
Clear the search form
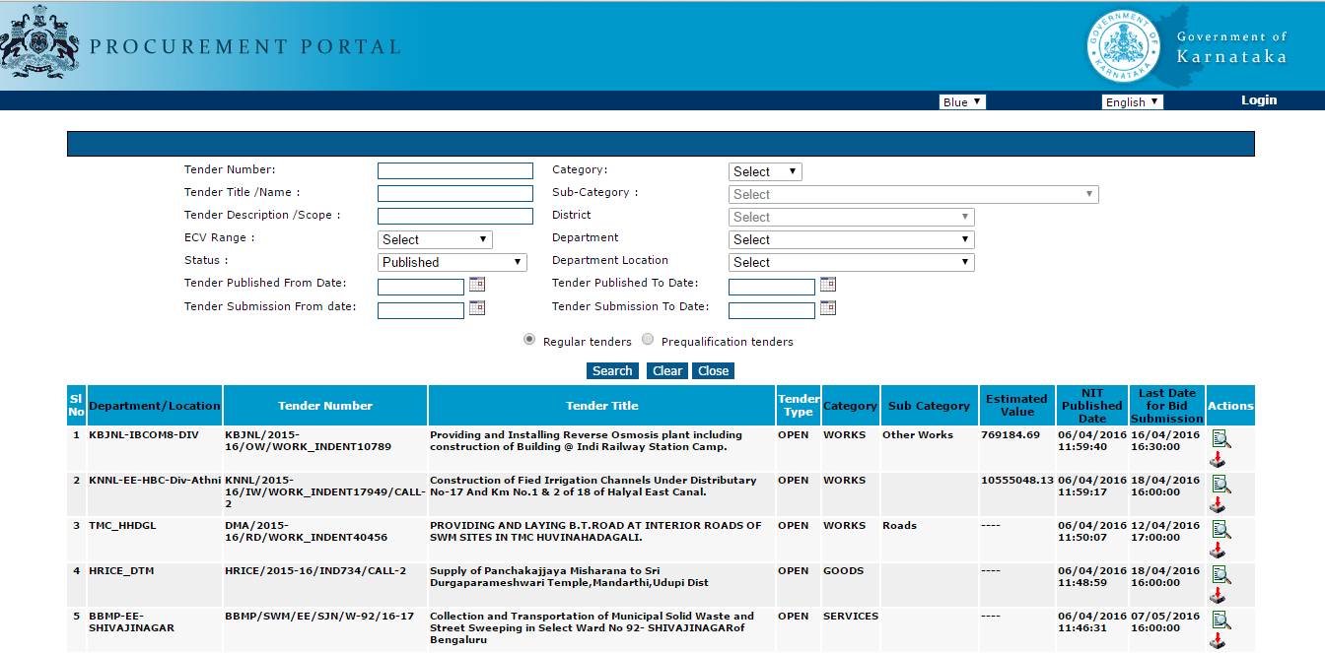[666, 370]
